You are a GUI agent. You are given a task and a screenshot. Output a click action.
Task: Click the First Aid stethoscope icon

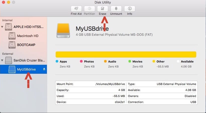(x=76, y=9)
